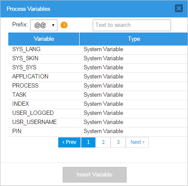Sort by the Variable column header
Viewport: 188px width, 186px height.
(x=44, y=39)
